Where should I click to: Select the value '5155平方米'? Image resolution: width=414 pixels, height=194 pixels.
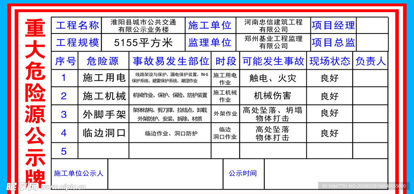tap(144, 43)
